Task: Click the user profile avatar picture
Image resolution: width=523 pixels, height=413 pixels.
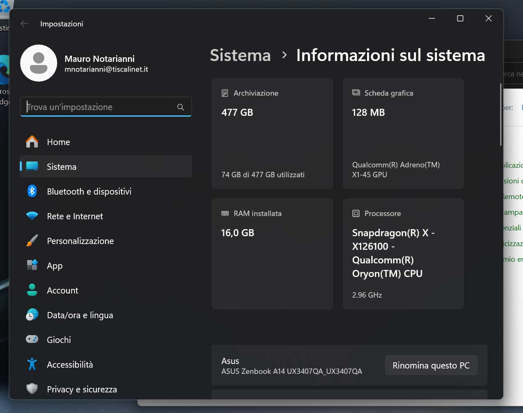Action: click(39, 63)
